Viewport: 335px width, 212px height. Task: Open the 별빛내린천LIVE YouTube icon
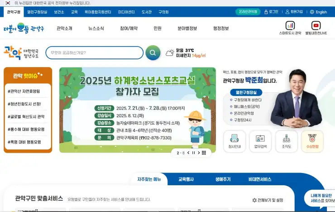[316, 28]
